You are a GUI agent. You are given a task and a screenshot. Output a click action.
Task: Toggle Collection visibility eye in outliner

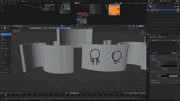click(x=177, y=7)
